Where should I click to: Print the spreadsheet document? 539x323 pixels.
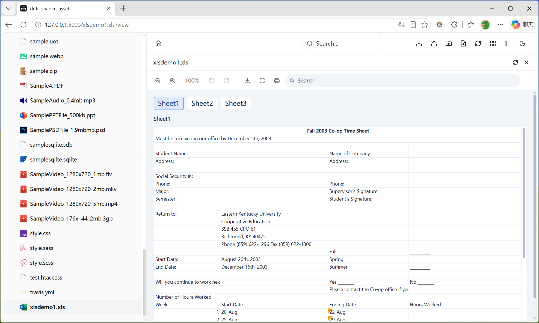tap(277, 81)
